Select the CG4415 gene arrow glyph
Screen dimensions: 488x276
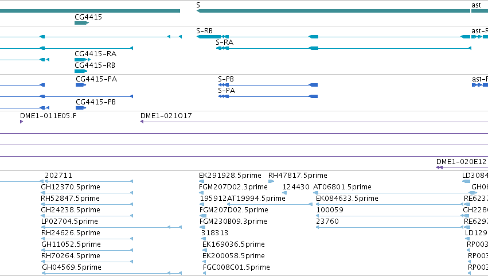pos(81,23)
